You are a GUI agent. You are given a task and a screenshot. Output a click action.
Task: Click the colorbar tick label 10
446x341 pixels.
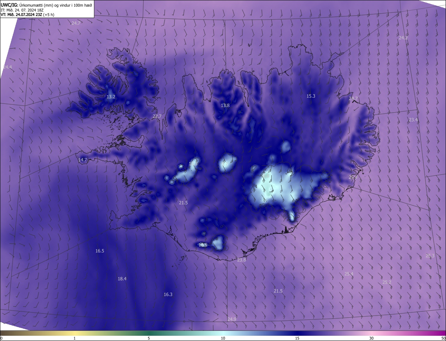223,338
